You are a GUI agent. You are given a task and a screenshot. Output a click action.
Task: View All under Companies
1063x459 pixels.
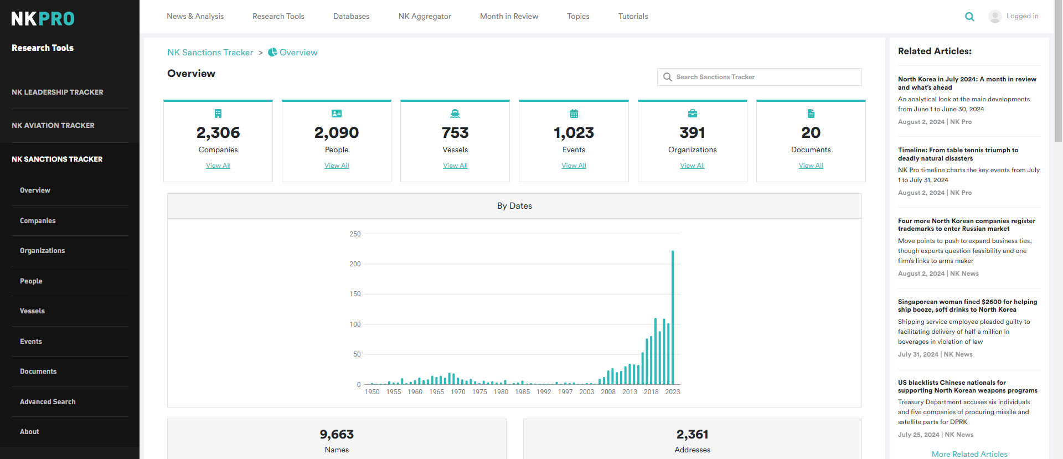(218, 166)
